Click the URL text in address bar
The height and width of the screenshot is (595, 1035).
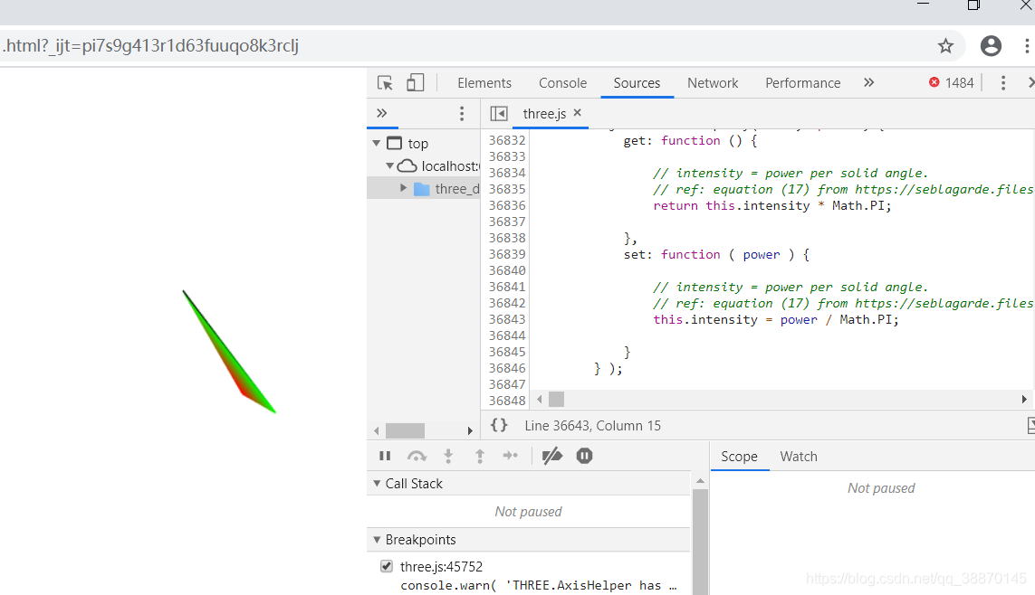pos(150,45)
